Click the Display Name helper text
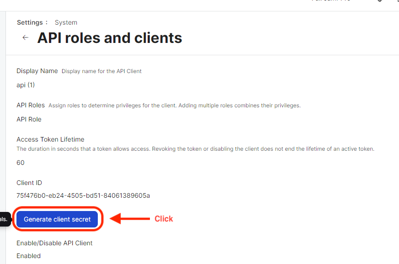The image size is (399, 264). (x=101, y=71)
